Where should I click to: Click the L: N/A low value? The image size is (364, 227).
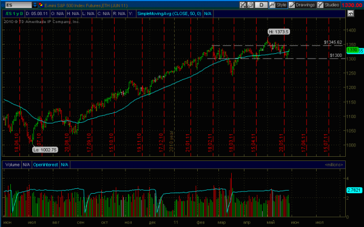click(x=89, y=14)
